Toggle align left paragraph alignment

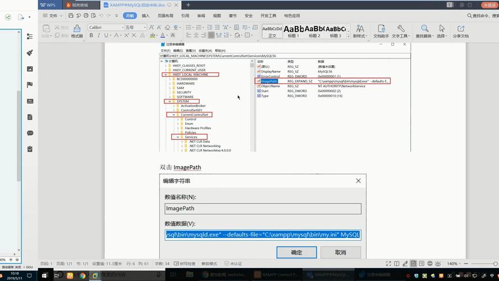point(189,35)
